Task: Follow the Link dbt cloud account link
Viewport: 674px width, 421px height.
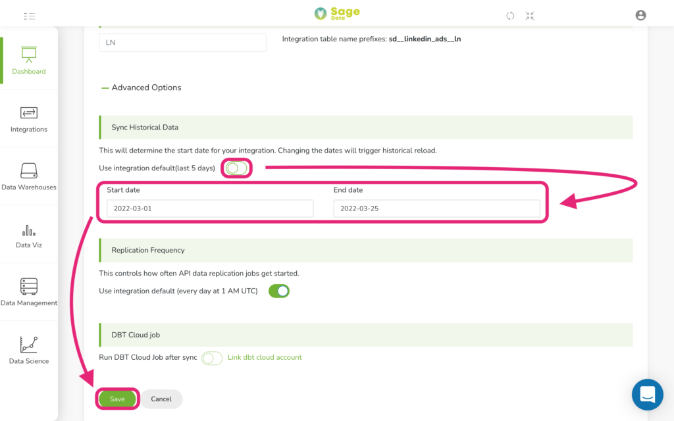Action: [265, 357]
